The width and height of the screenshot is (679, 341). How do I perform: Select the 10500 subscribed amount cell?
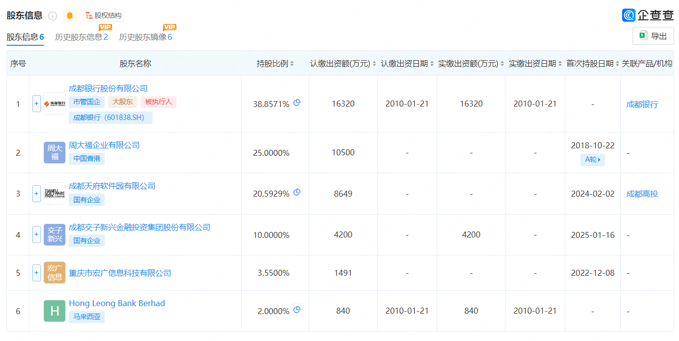coord(343,153)
